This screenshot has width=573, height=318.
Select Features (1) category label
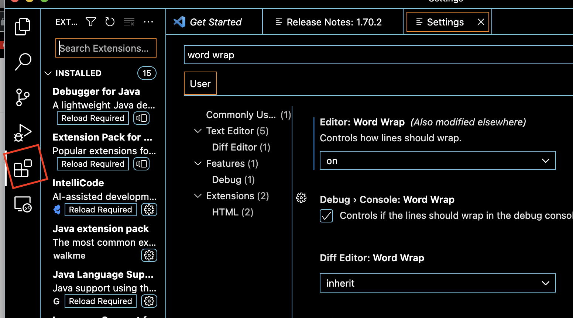coord(232,163)
